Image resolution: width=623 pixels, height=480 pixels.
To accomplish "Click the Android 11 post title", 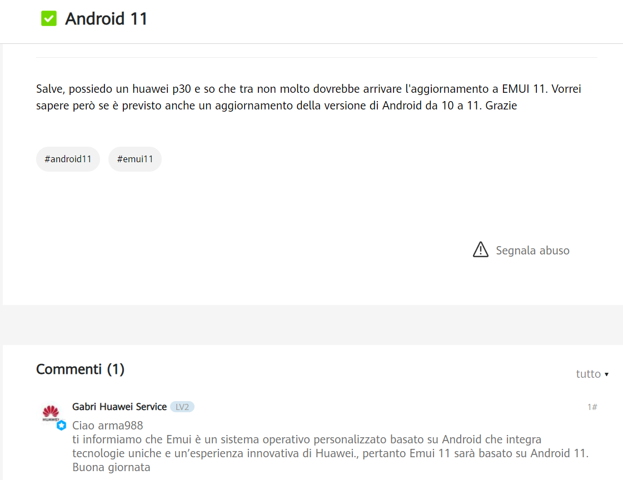I will 106,19.
